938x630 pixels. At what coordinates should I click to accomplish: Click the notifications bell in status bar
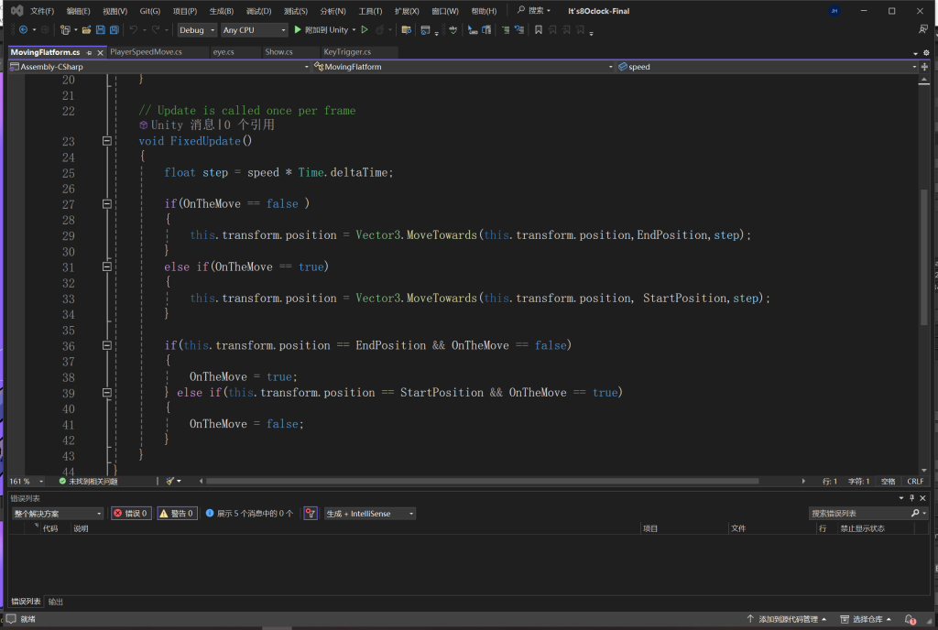click(x=910, y=619)
